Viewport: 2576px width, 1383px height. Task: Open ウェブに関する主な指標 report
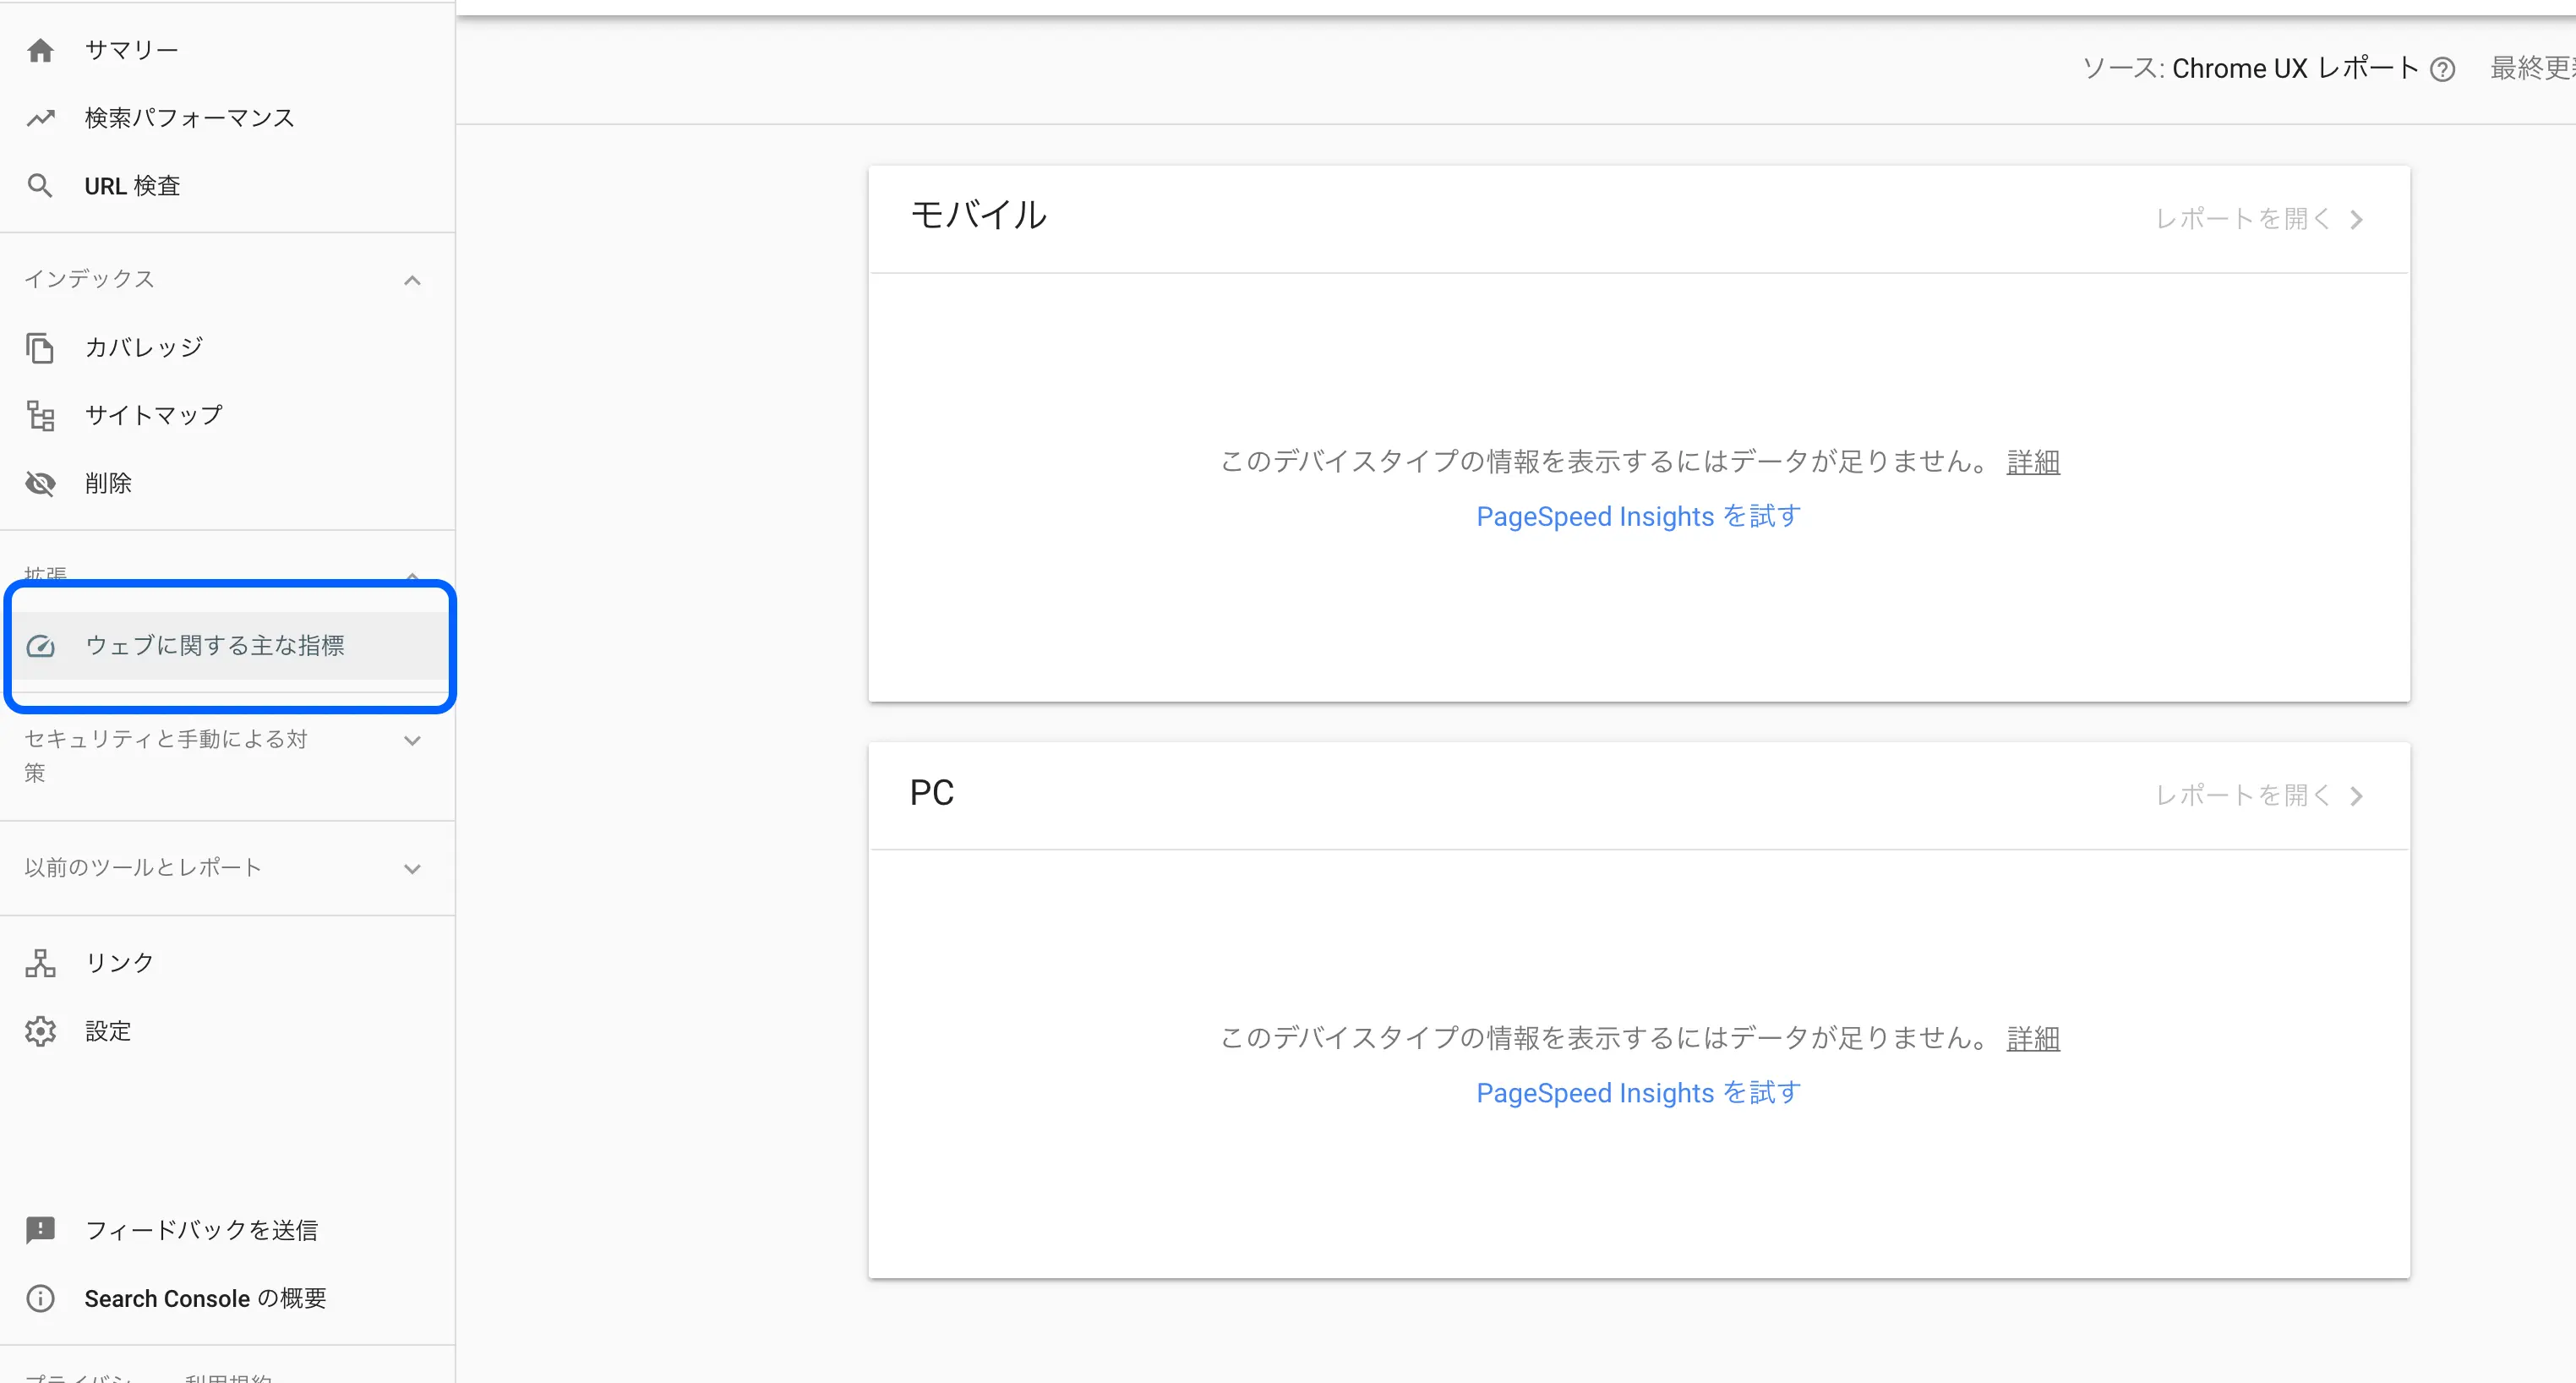(228, 646)
